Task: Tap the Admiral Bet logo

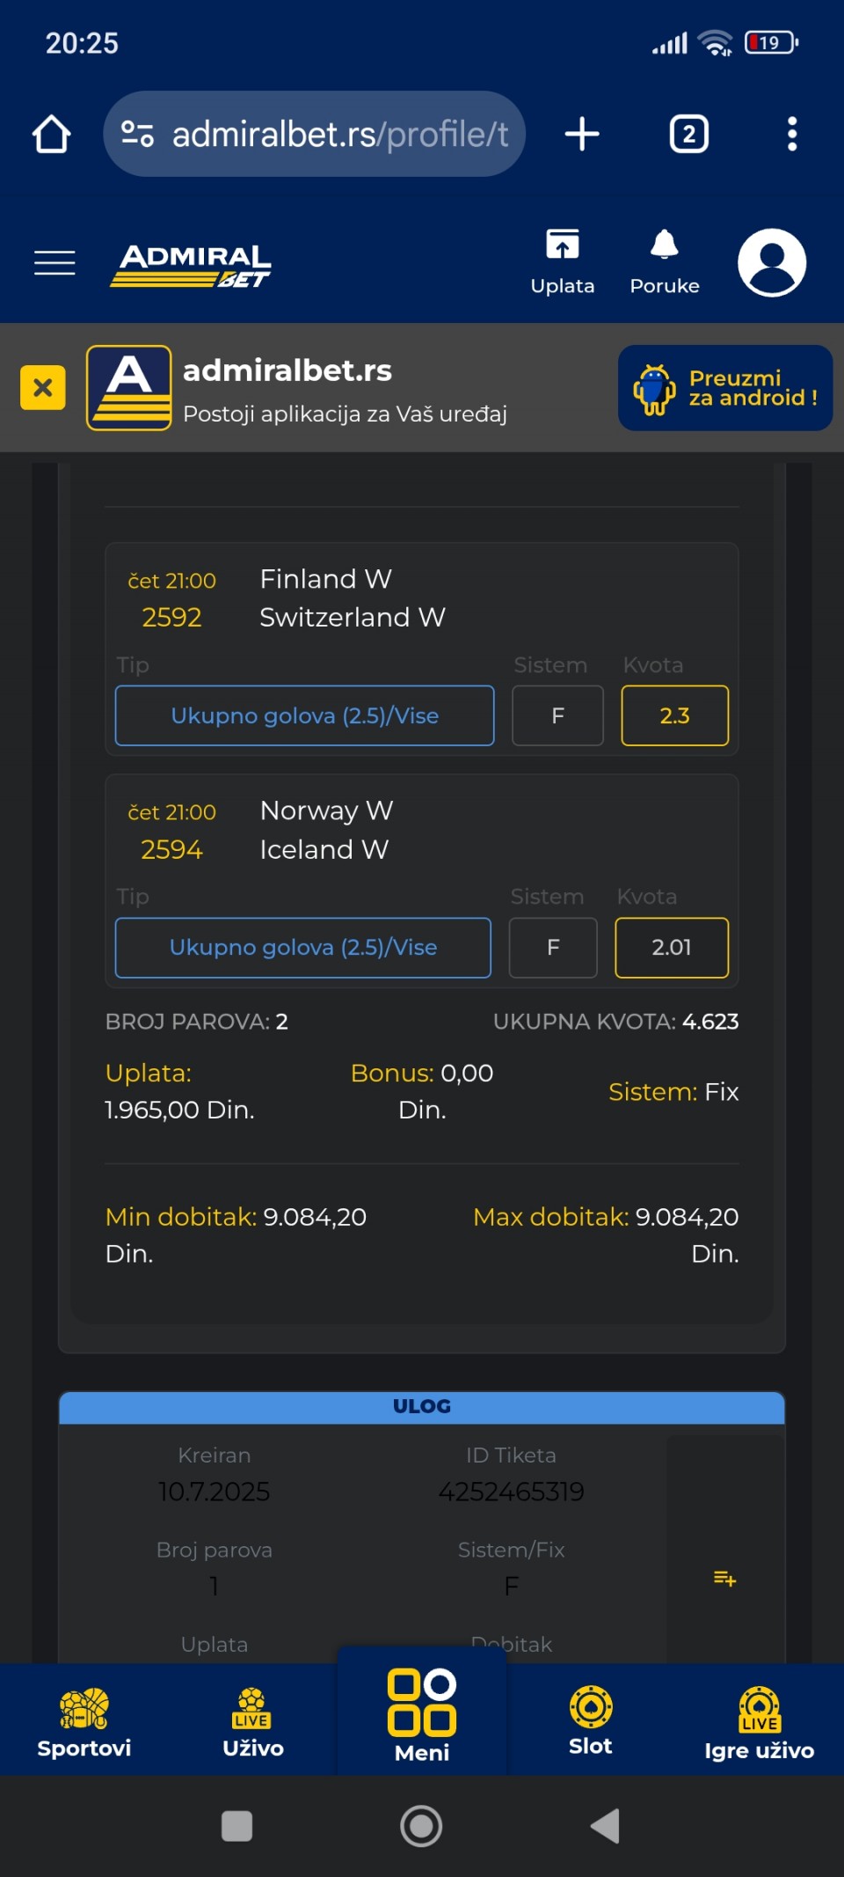Action: pyautogui.click(x=192, y=266)
